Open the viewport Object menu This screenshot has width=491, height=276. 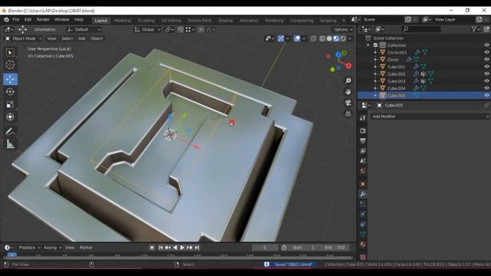click(97, 38)
